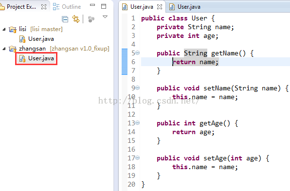290x191 pixels.
Task: Click 'getAge()' on line 13
Action: (215, 123)
